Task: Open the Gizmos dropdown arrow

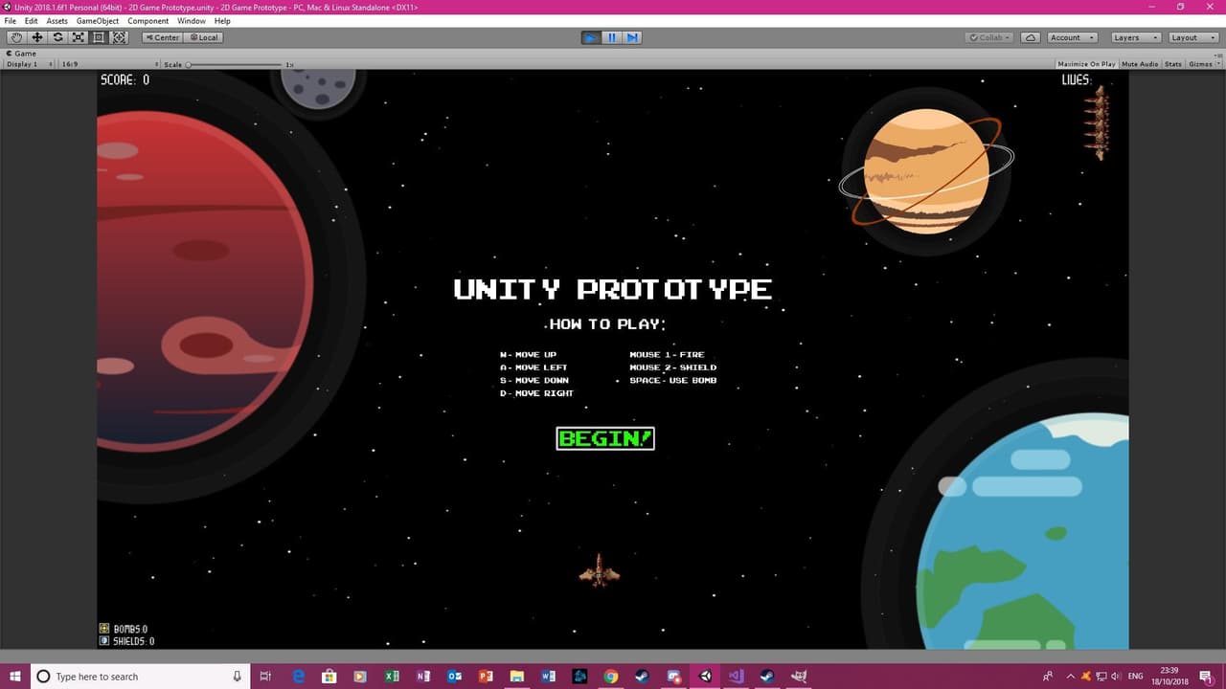Action: tap(1218, 64)
